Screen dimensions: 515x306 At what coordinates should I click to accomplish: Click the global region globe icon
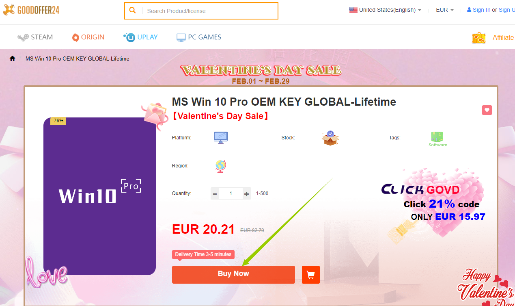pyautogui.click(x=220, y=166)
